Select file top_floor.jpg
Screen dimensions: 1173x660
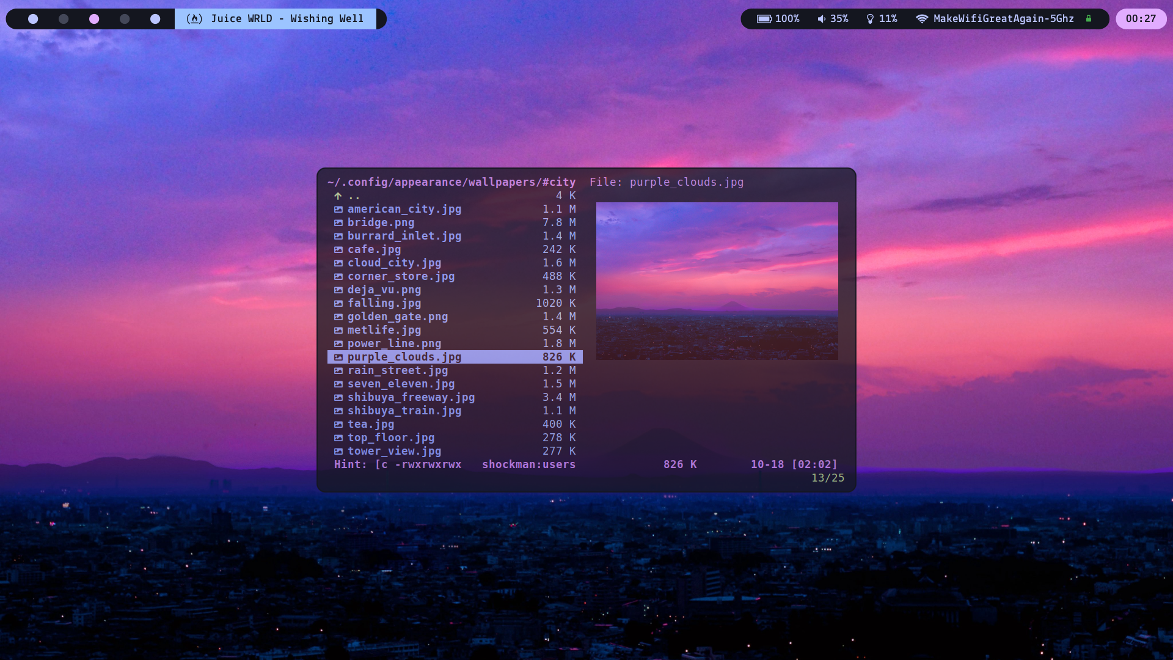(x=455, y=438)
